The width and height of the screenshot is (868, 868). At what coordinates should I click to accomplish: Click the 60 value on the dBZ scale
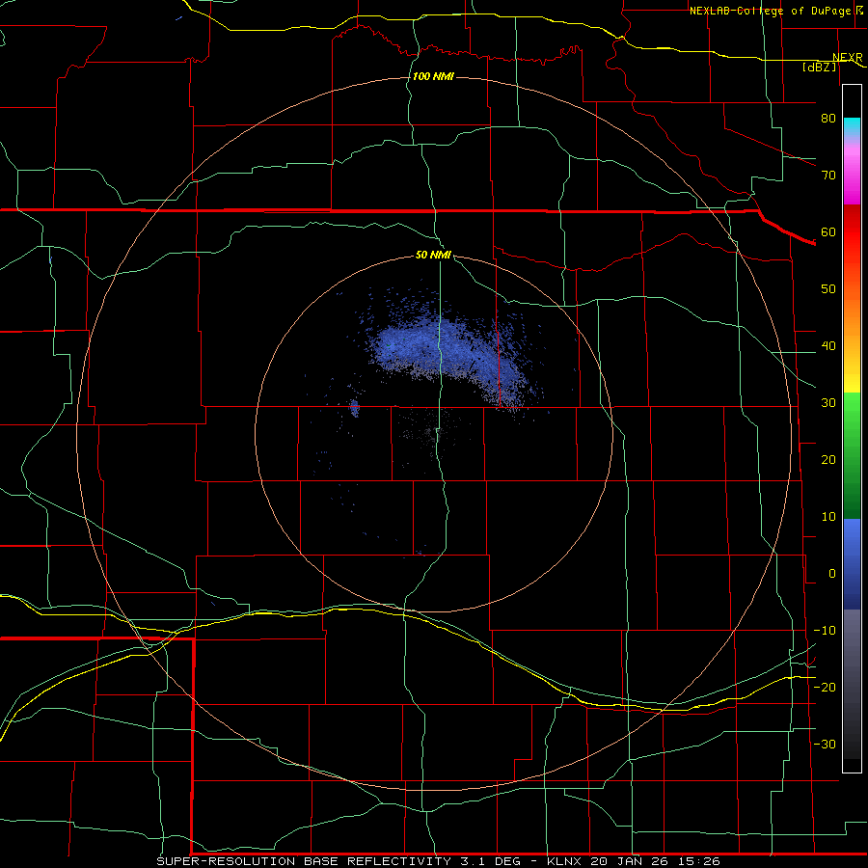[828, 231]
